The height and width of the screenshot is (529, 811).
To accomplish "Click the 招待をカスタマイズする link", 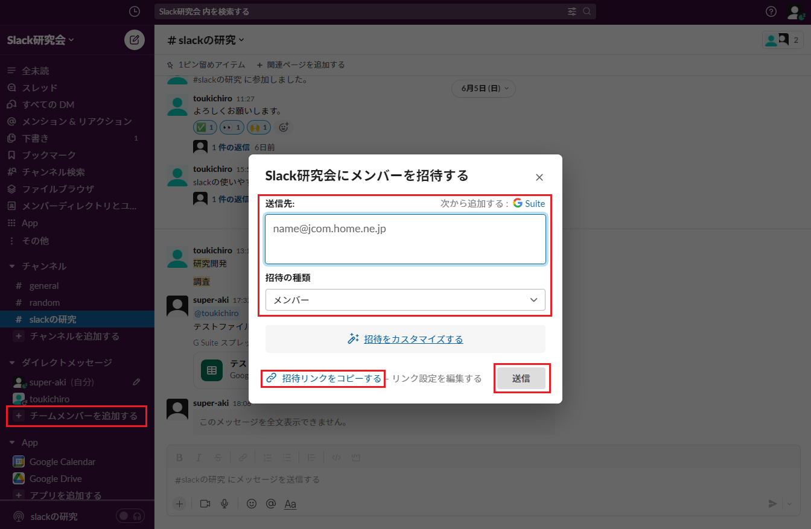I will pos(413,339).
